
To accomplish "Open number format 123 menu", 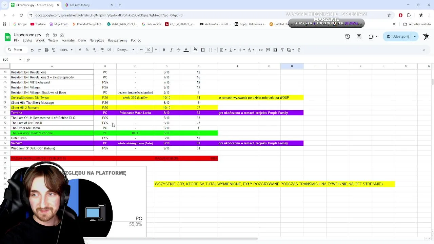I will [109, 50].
